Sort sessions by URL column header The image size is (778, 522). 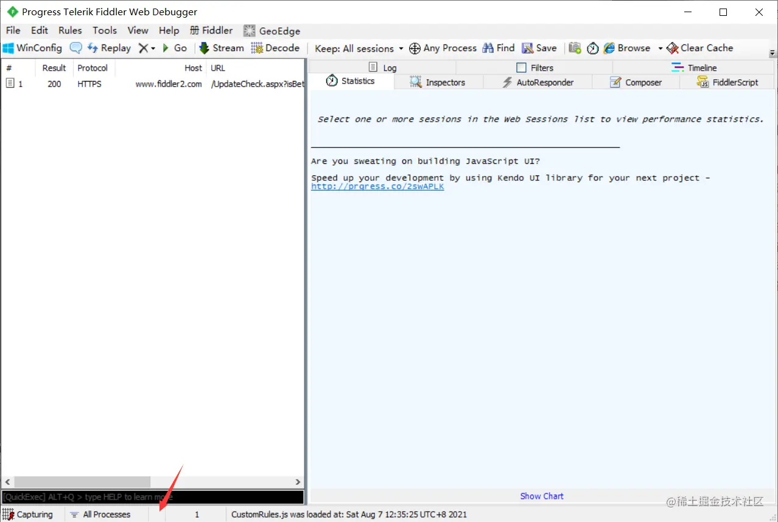(255, 68)
